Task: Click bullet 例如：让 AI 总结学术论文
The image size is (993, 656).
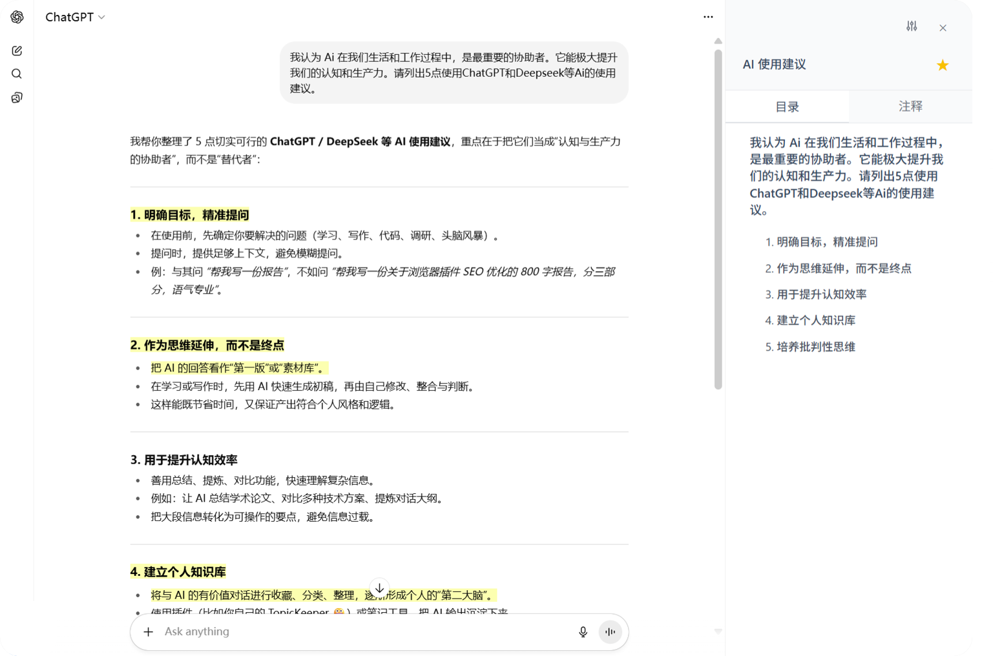Action: click(298, 498)
